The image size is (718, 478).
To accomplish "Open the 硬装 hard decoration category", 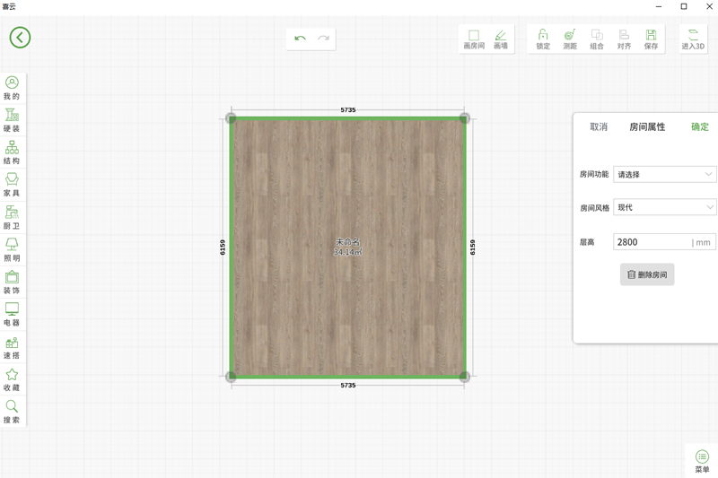I will tap(12, 120).
